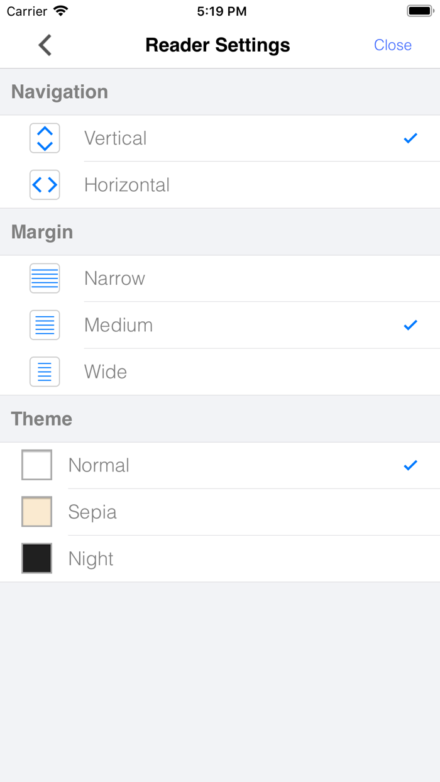Pick the white Normal theme swatch
The width and height of the screenshot is (440, 782).
pyautogui.click(x=37, y=465)
